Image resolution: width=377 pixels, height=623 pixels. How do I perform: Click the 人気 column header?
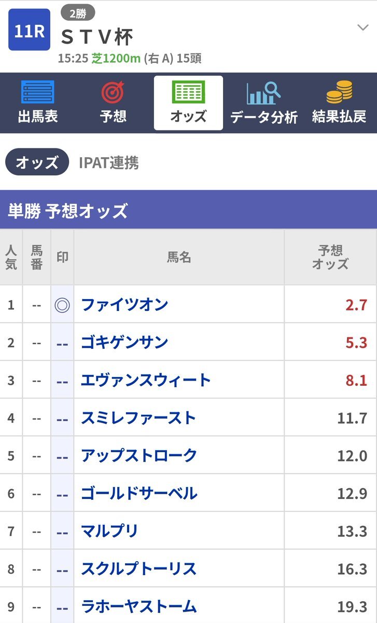coord(11,257)
